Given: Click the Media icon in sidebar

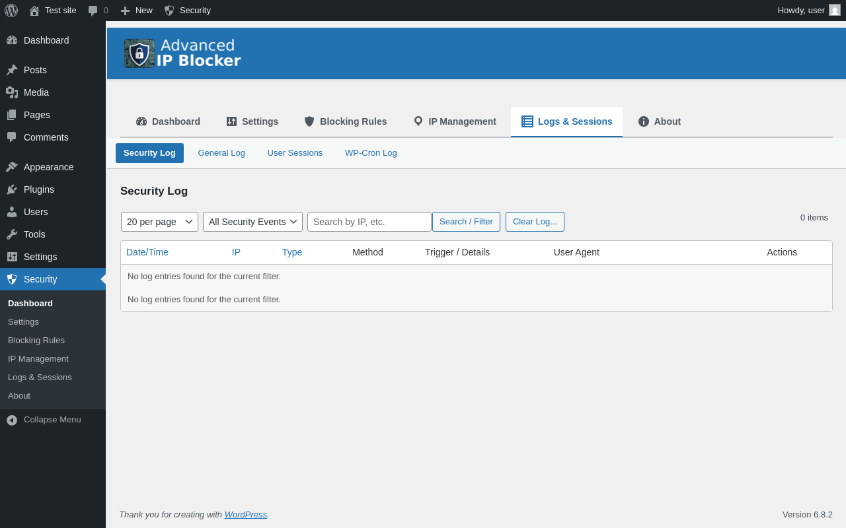Looking at the screenshot, I should 12,92.
